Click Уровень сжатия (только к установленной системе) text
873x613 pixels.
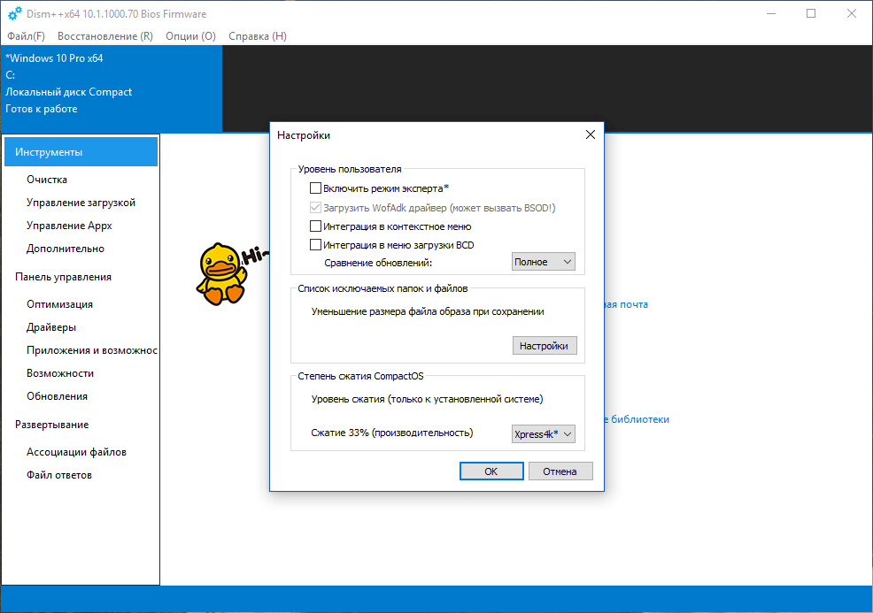427,399
